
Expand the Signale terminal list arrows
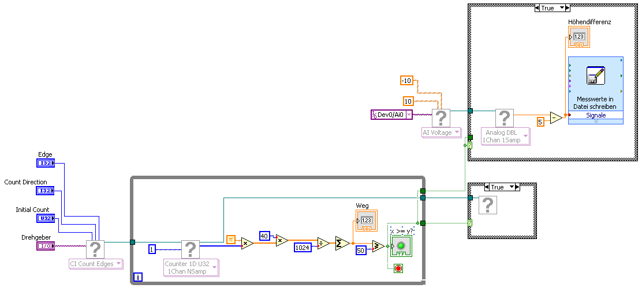(596, 122)
